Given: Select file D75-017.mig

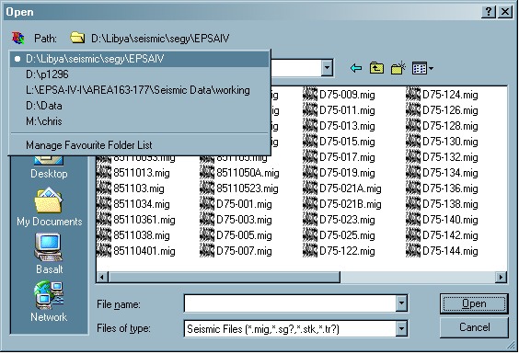Looking at the screenshot, I should click(x=339, y=157).
